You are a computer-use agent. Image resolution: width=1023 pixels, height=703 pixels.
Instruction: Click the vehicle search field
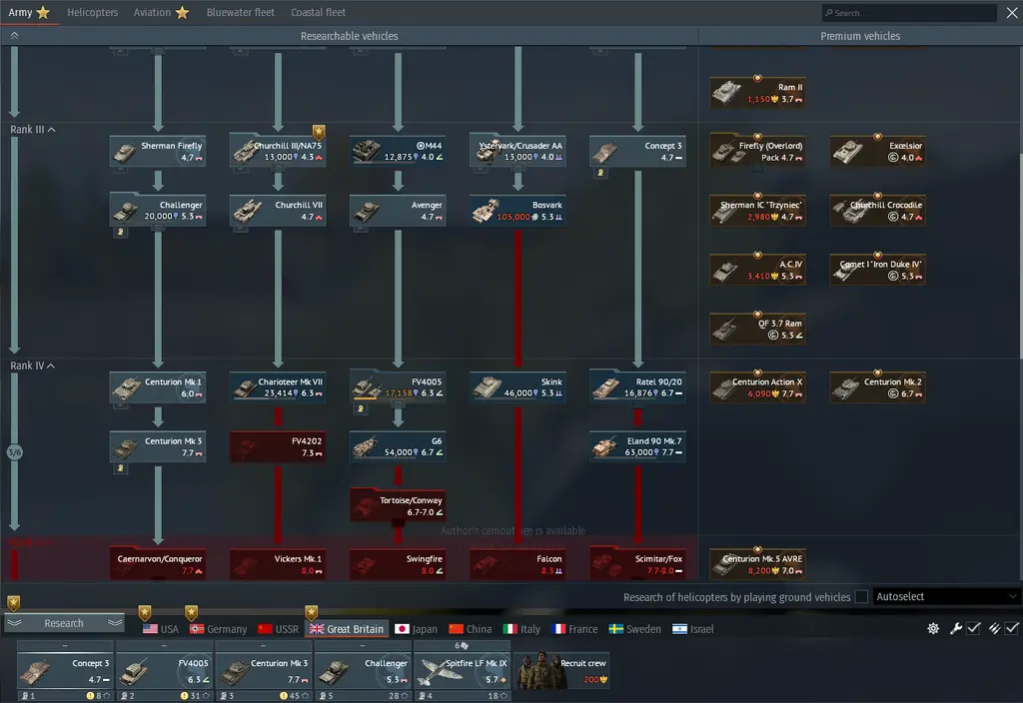[x=909, y=13]
